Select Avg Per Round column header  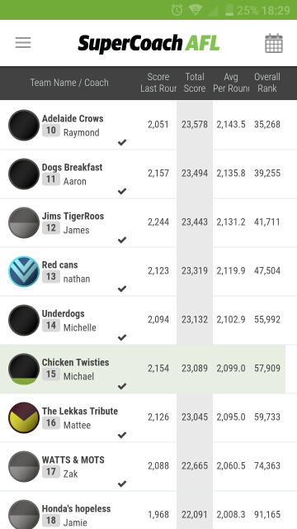coord(231,83)
